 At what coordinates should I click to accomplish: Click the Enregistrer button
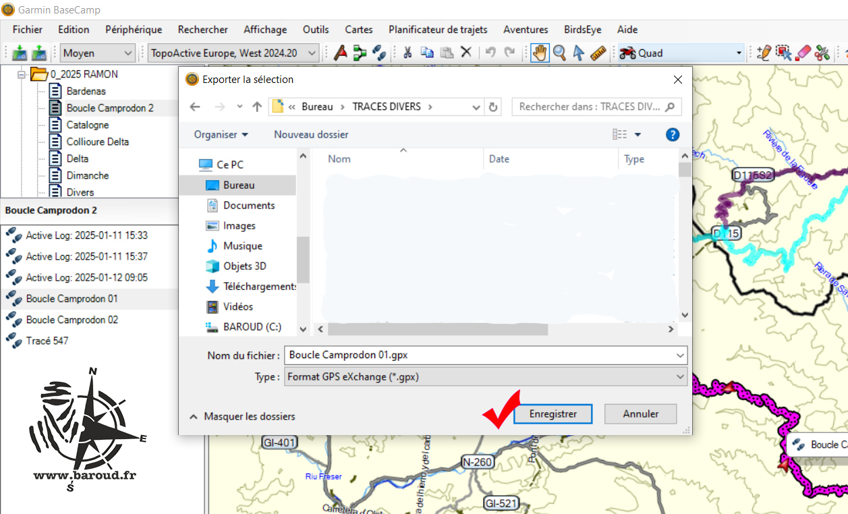(553, 413)
